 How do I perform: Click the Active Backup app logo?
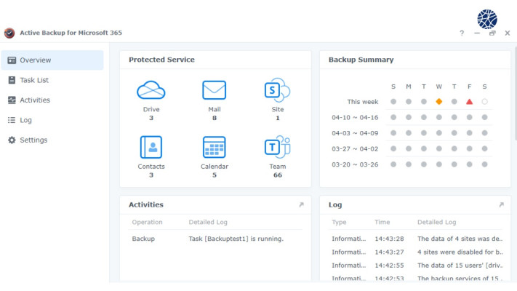point(9,33)
